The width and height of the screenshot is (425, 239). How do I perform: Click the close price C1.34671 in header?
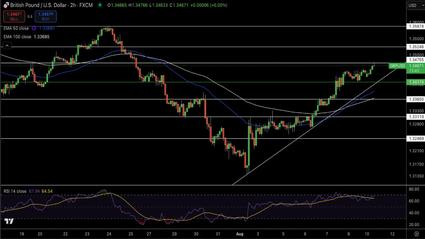coord(179,5)
